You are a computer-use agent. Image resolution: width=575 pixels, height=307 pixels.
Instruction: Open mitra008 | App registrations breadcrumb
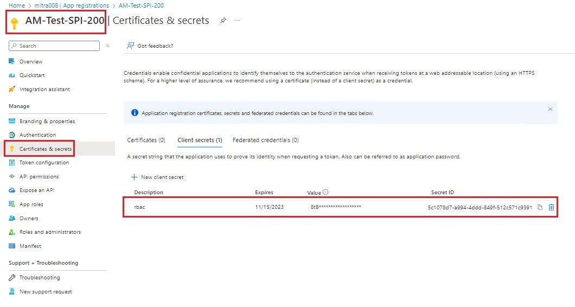click(72, 5)
